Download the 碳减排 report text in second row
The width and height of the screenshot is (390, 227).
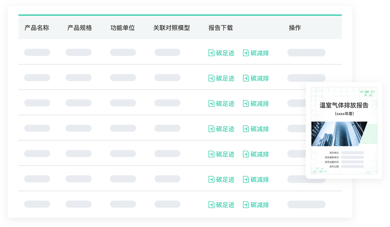point(260,79)
